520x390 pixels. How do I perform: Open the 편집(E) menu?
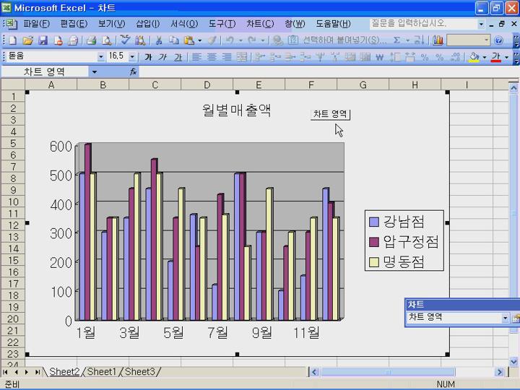point(74,24)
